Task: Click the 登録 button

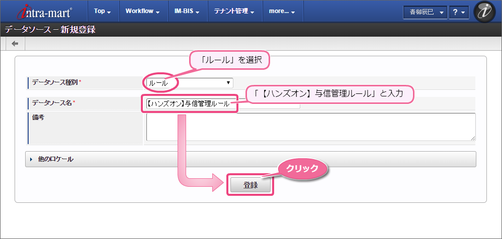Action: click(x=250, y=185)
